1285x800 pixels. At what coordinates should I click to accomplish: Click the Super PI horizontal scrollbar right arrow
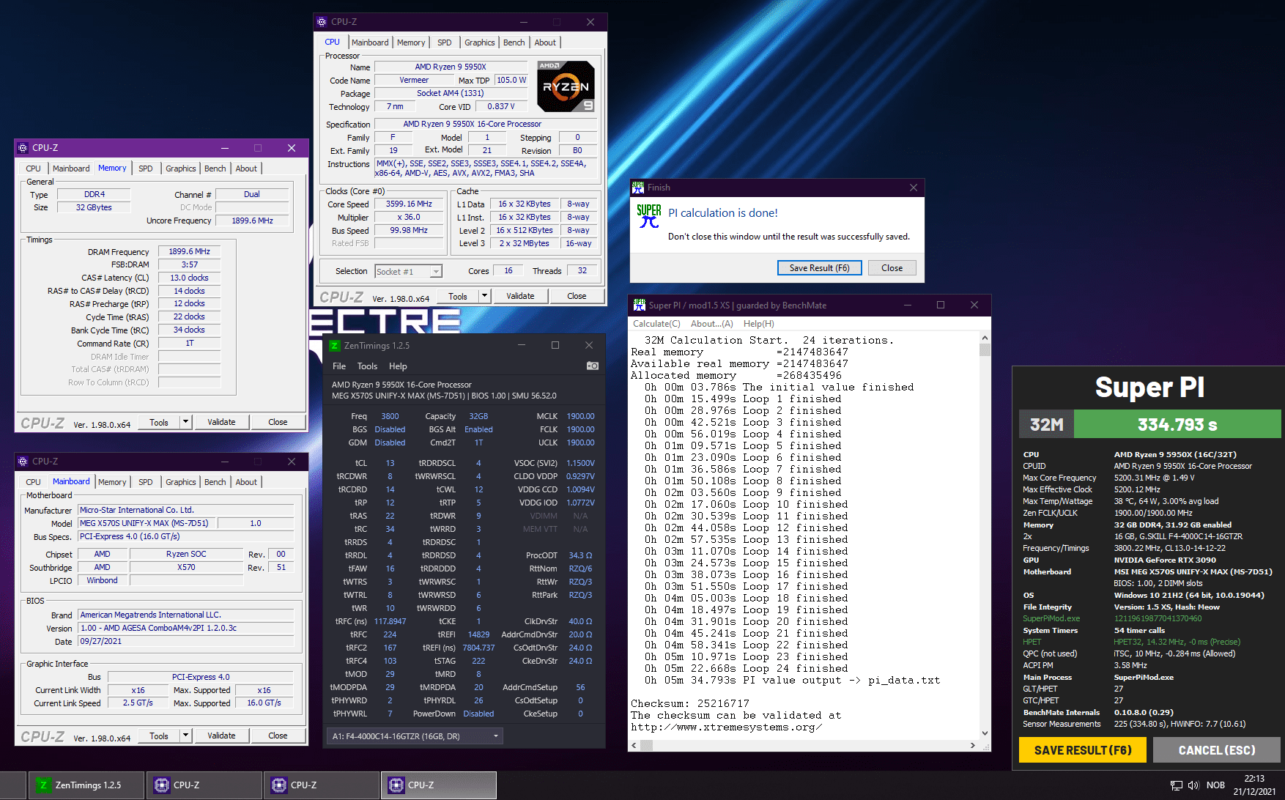click(973, 745)
